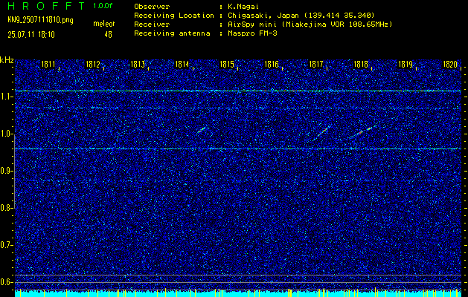Click the 0.7 frequency axis label

(x=6, y=245)
